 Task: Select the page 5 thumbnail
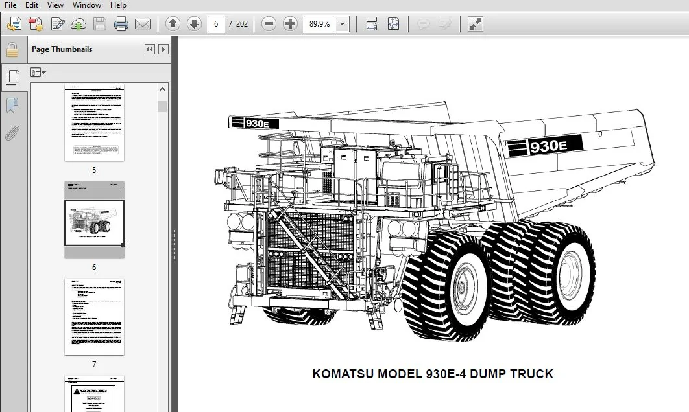click(94, 122)
